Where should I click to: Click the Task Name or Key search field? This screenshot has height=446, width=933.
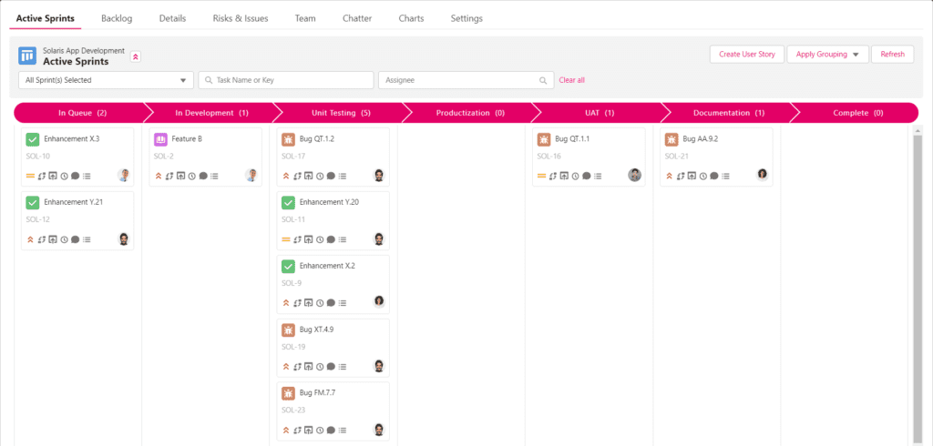tap(285, 80)
